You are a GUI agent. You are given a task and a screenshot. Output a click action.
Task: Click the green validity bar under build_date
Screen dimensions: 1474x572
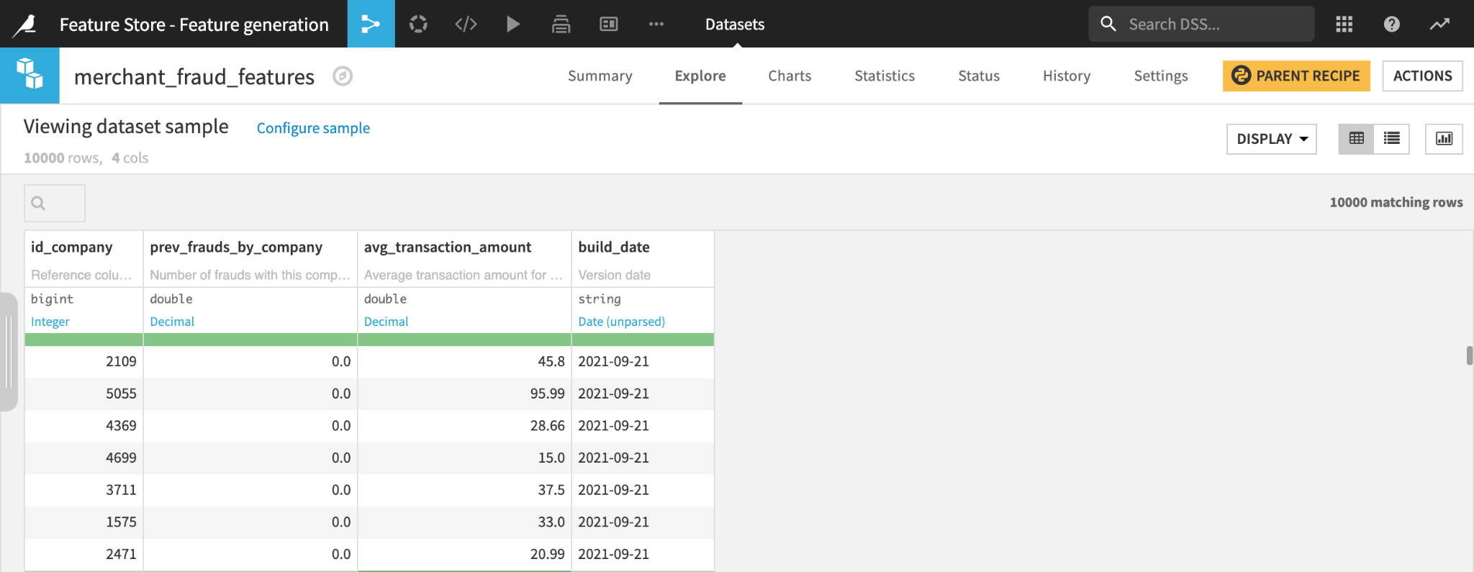pos(643,340)
